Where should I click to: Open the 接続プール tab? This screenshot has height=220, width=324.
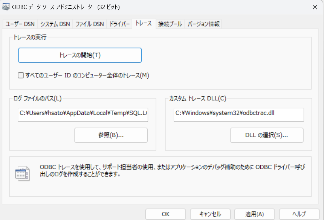tap(170, 24)
